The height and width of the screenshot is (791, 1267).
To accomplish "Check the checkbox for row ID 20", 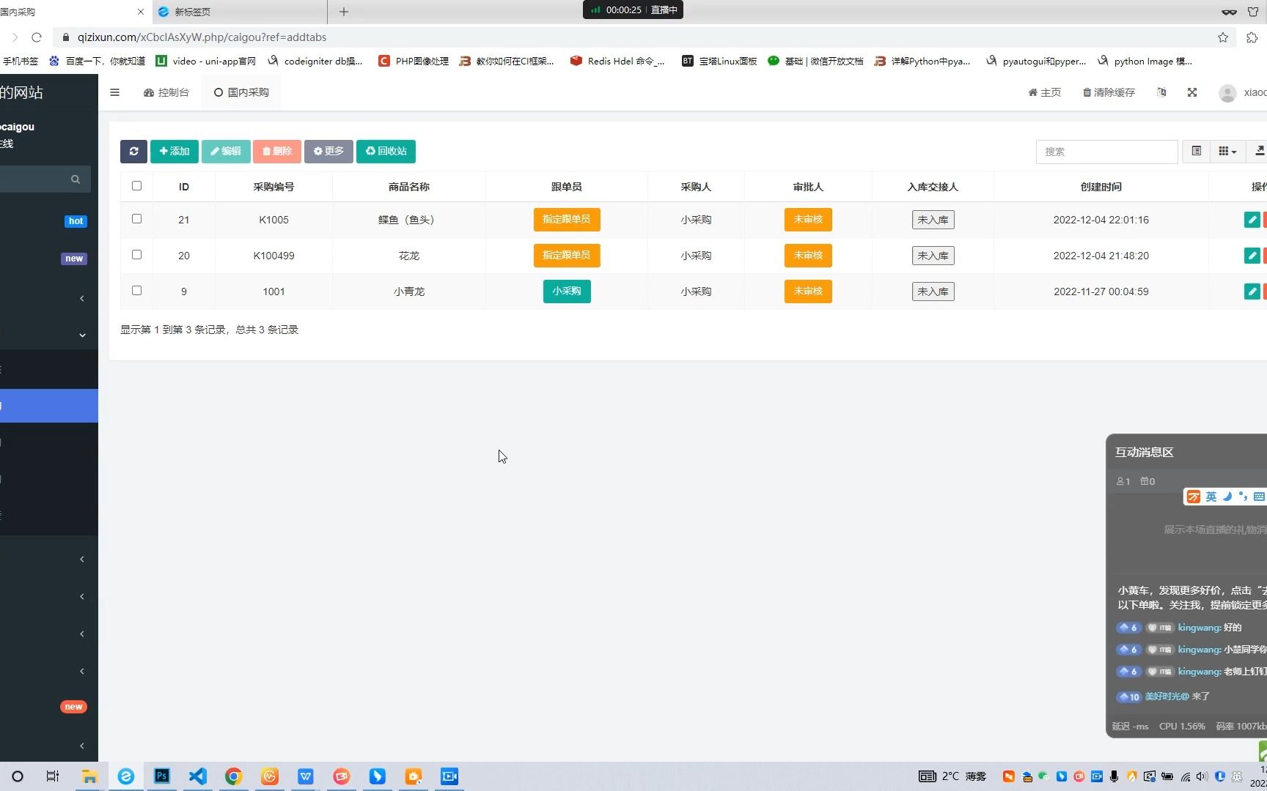I will pos(136,255).
